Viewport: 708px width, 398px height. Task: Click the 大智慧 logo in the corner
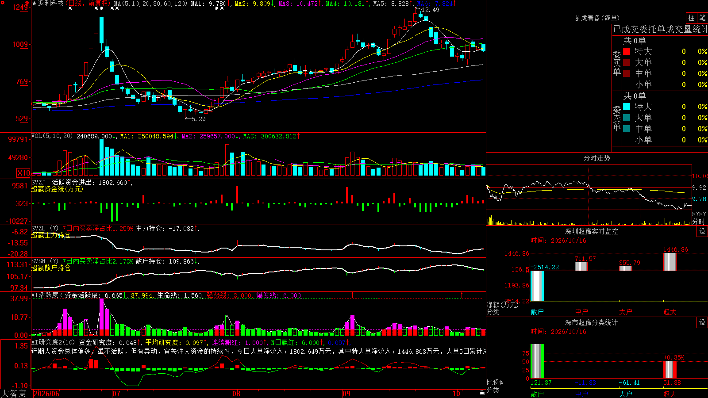click(x=14, y=394)
